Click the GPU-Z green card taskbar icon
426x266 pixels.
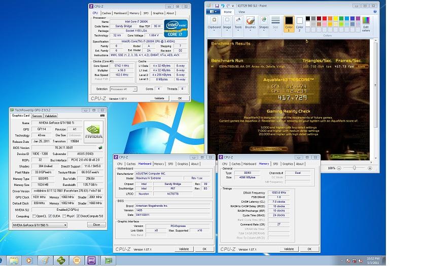pos(109,260)
